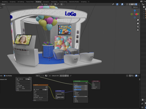The width and height of the screenshot is (146, 109).
Task: Switch to the Sculpting workspace tab
Action: 12,2
